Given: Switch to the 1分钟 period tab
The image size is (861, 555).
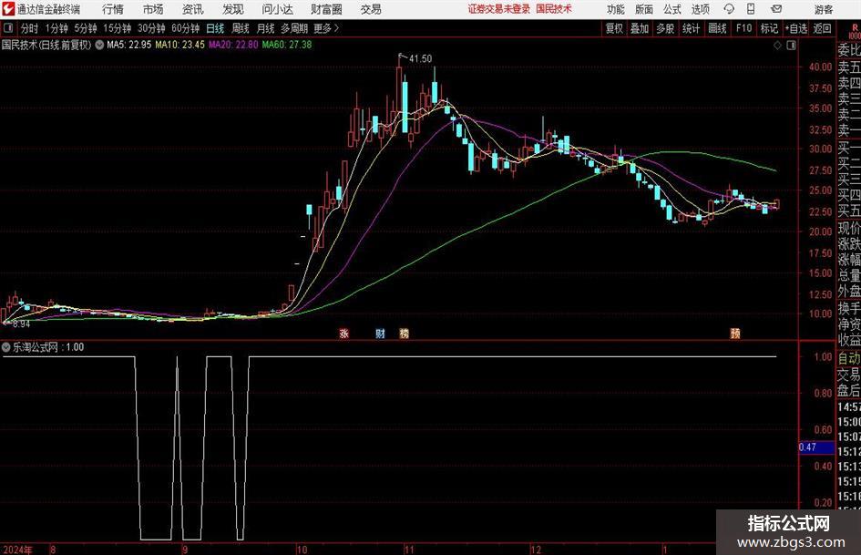Looking at the screenshot, I should pos(56,28).
